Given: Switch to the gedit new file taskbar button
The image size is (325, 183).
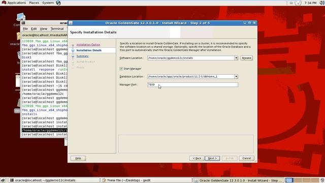Looking at the screenshot, I should tap(146, 180).
